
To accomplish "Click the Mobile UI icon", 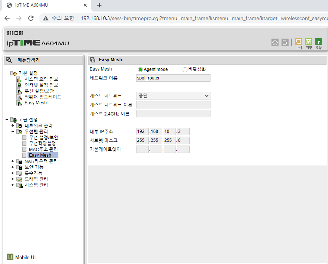I will [10, 257].
